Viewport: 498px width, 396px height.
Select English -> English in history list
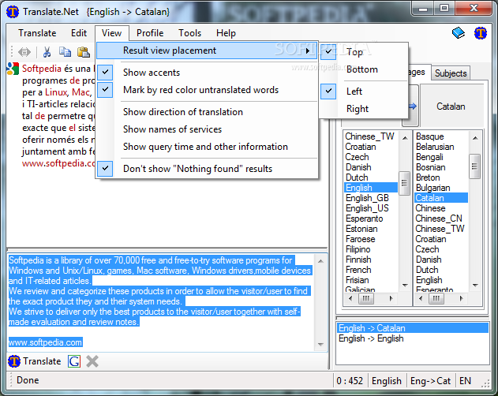[413, 338]
